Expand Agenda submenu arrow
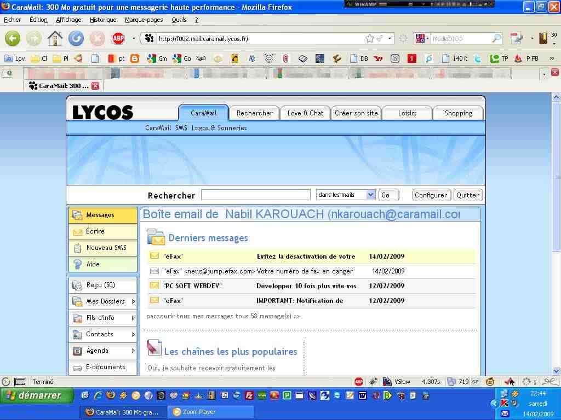Viewport: 561px width, 420px height. [133, 351]
